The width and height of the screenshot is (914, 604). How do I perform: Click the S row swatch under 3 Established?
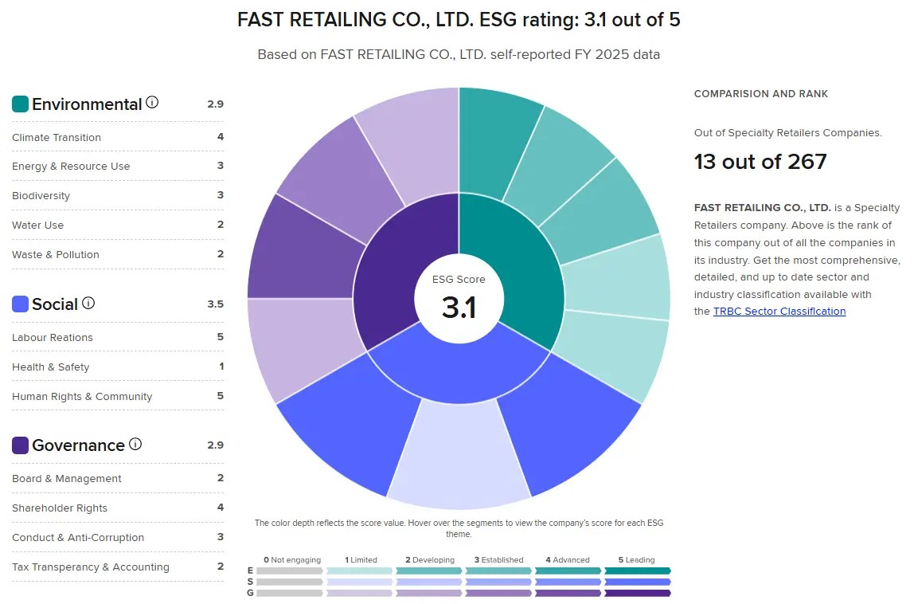498,582
